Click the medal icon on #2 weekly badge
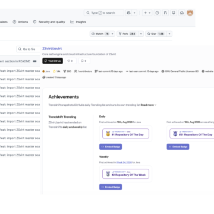The width and height of the screenshot is (214, 214). (x=108, y=174)
